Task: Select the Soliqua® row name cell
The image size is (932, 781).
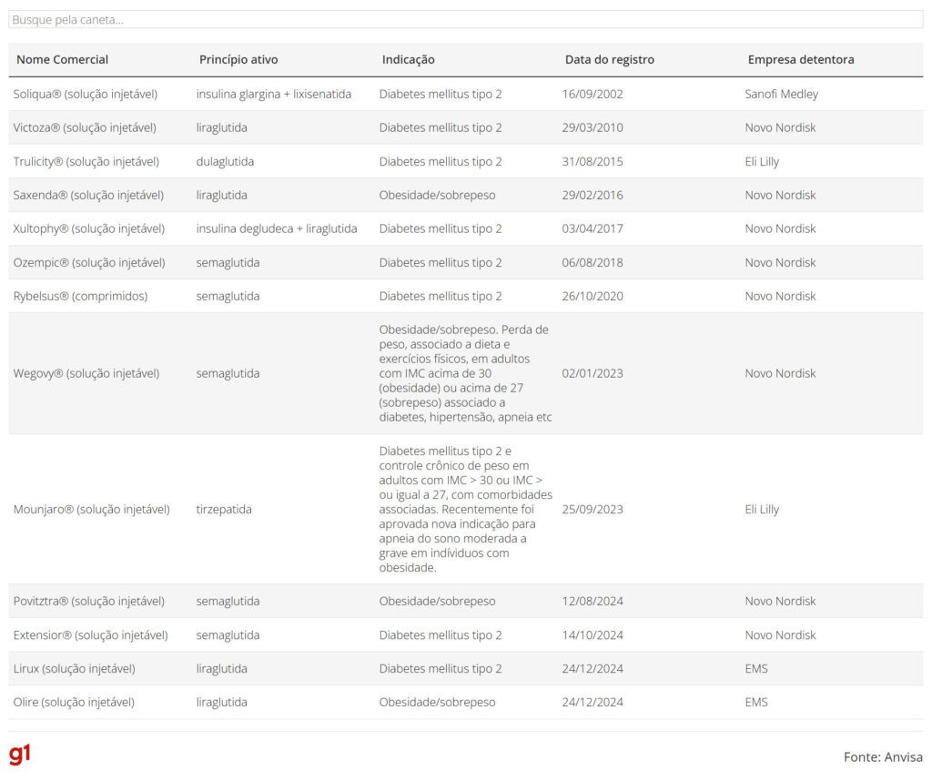Action: click(85, 94)
